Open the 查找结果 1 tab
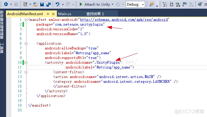The height and width of the screenshot is (117, 207). [95, 14]
